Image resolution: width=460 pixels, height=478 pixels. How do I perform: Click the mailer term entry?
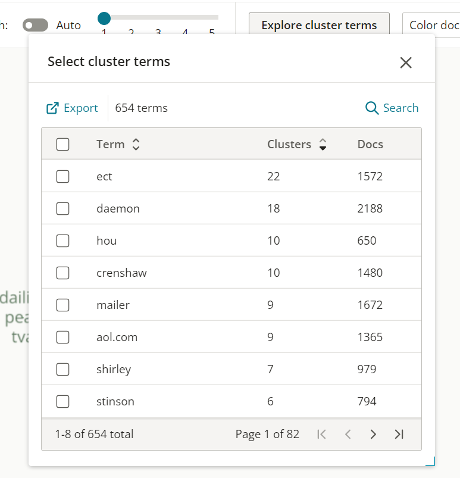point(113,305)
